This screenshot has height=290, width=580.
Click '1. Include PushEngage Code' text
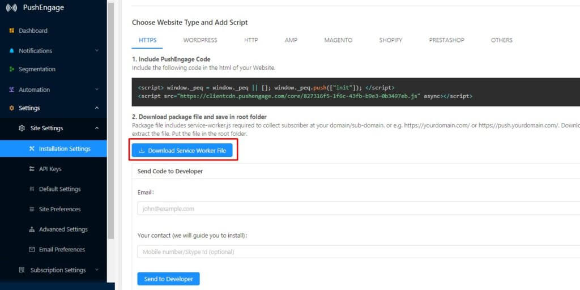[x=171, y=59]
